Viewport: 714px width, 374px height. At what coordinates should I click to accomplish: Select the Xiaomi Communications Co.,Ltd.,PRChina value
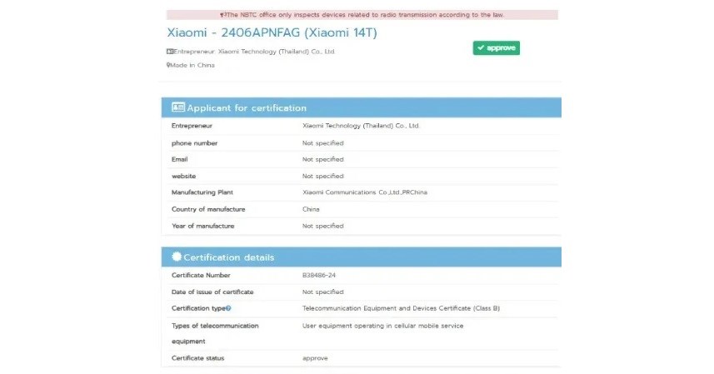365,192
